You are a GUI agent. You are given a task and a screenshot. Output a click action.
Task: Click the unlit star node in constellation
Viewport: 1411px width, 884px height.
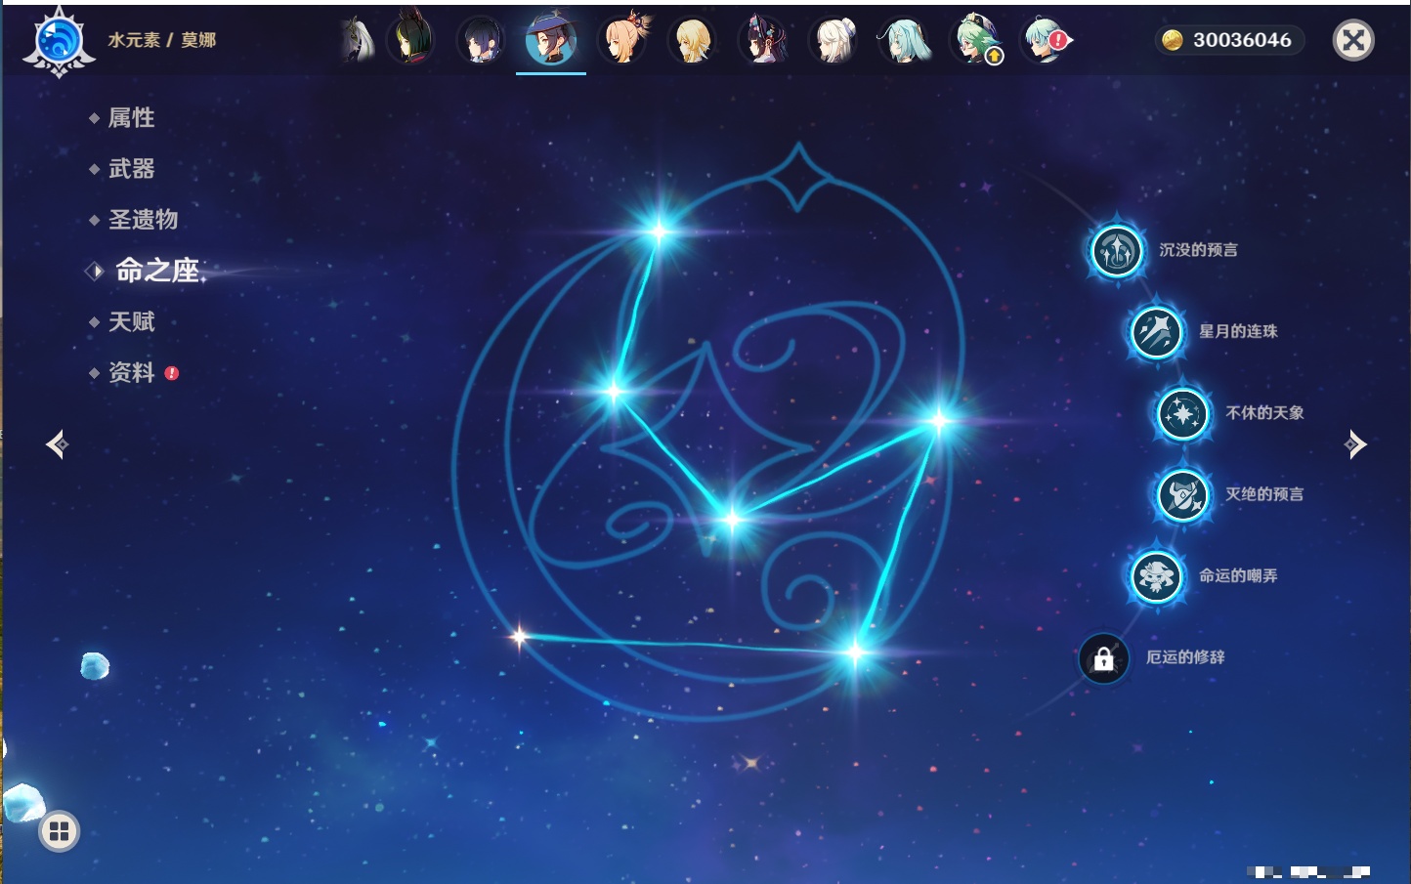coord(519,638)
